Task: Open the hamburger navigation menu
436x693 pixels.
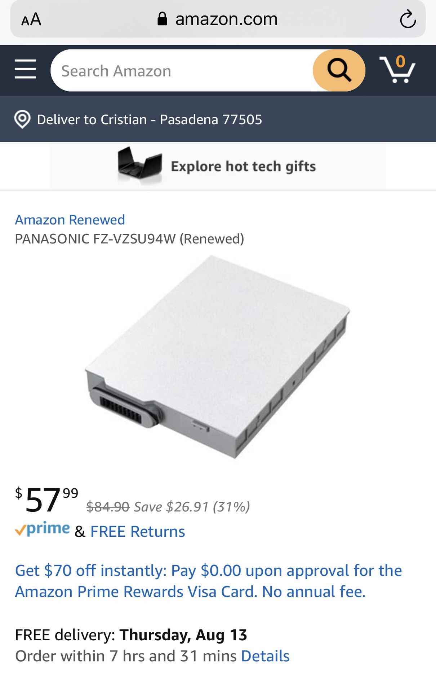Action: coord(25,69)
